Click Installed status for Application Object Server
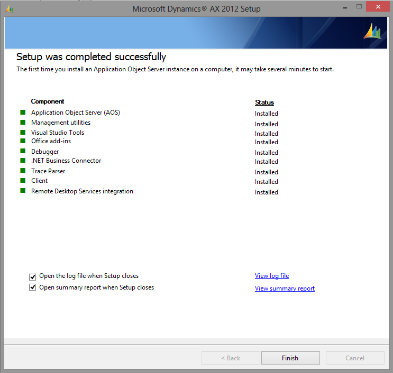This screenshot has width=393, height=373. [267, 114]
